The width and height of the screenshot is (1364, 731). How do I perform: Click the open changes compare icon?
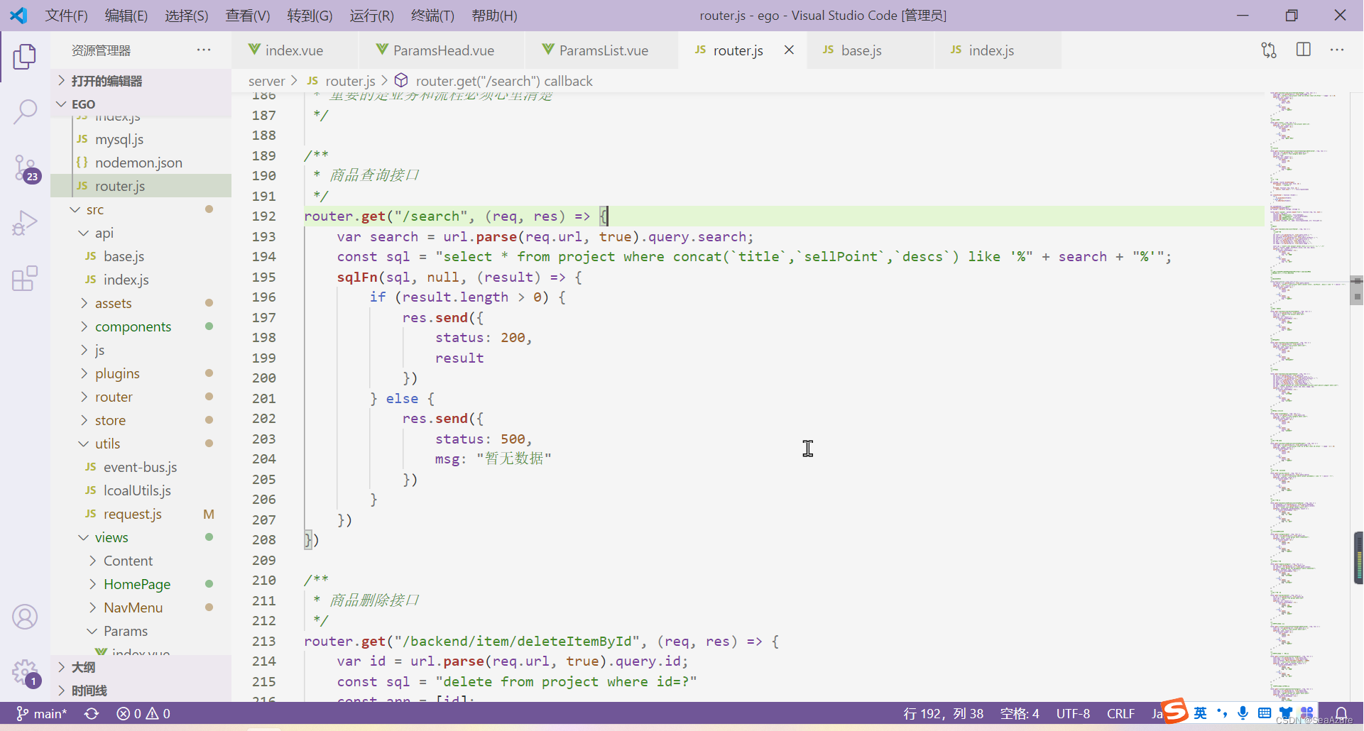1269,50
